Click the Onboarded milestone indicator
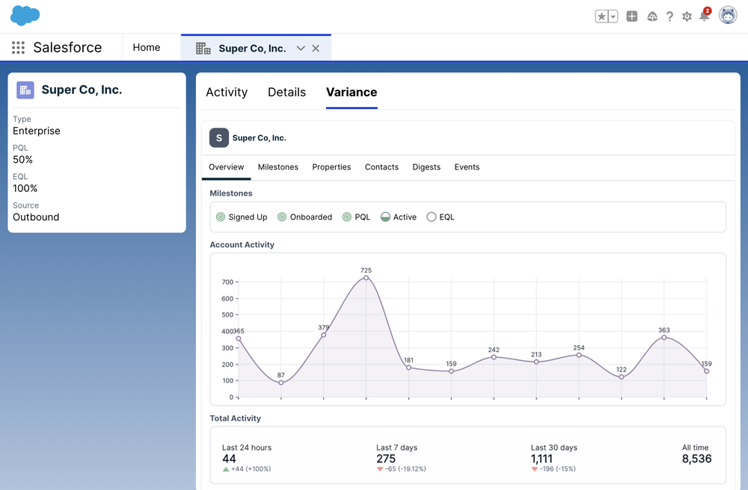The width and height of the screenshot is (748, 490). tap(282, 217)
